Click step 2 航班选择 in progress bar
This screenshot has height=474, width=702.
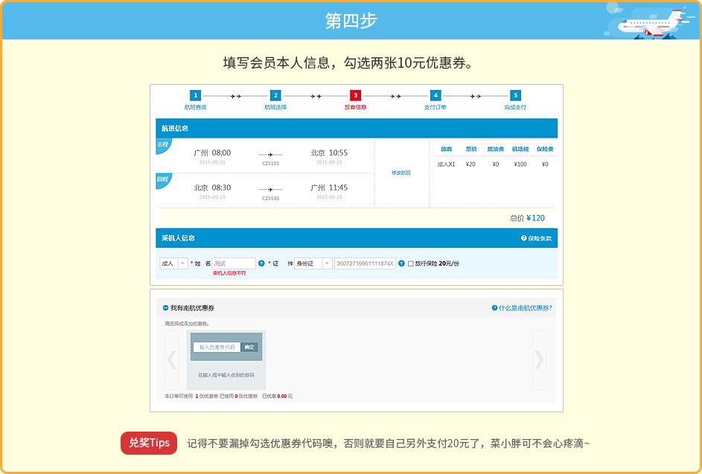point(275,96)
